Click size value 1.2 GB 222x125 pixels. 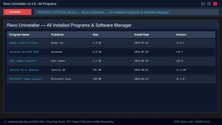click(97, 61)
